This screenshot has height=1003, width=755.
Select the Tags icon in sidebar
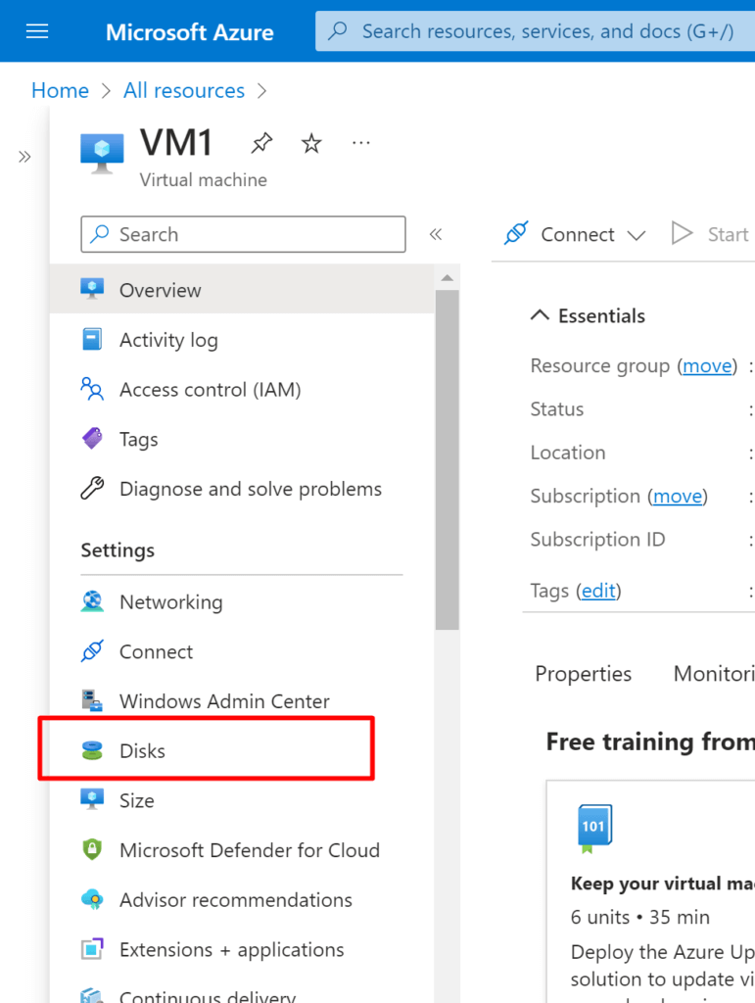click(x=92, y=439)
